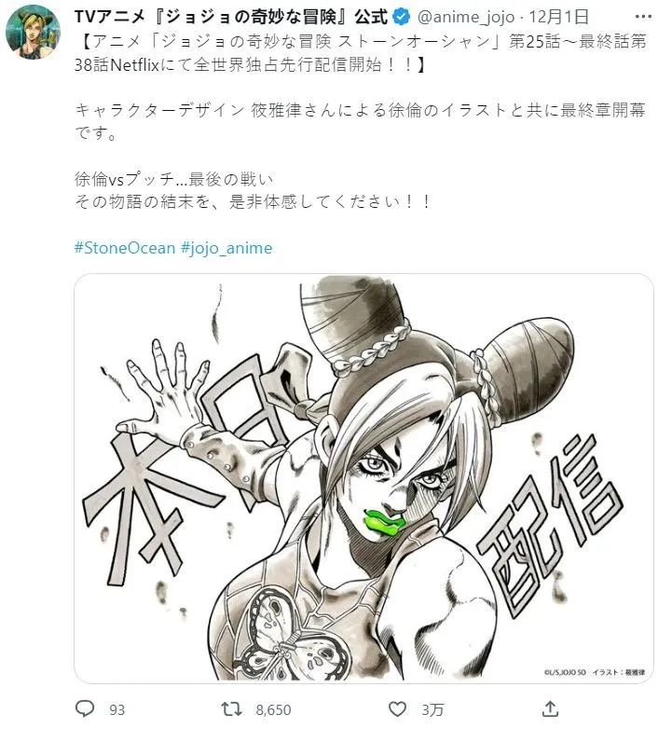Screen dimensions: 672x742
Task: Click the reply count 93
Action: pyautogui.click(x=117, y=709)
